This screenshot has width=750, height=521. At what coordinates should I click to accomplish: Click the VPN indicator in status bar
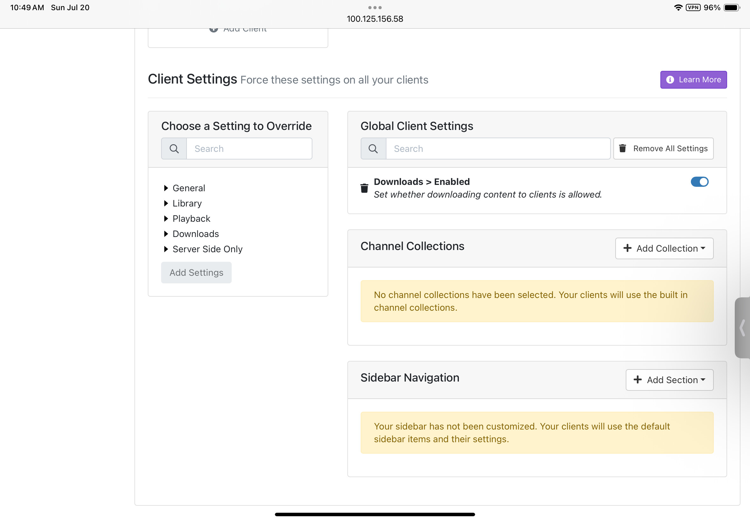(693, 8)
